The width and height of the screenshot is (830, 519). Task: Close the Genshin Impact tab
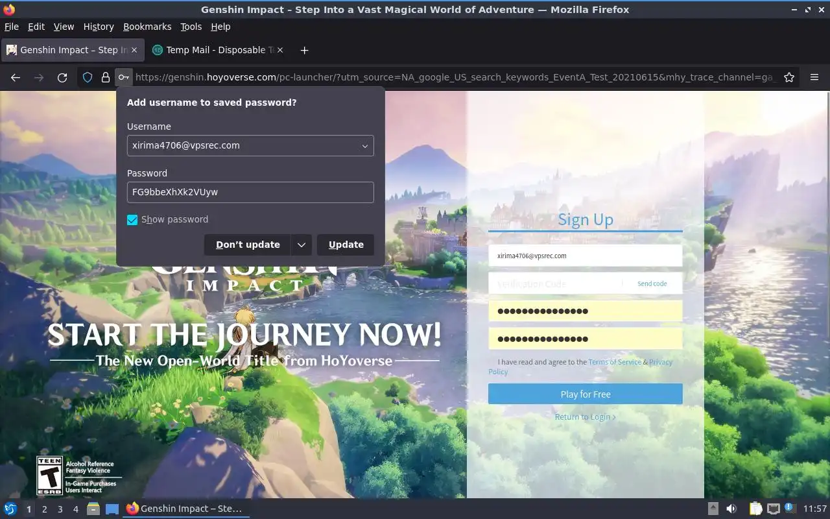135,50
